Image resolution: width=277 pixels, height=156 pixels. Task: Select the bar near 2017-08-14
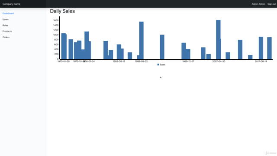[x=261, y=48]
